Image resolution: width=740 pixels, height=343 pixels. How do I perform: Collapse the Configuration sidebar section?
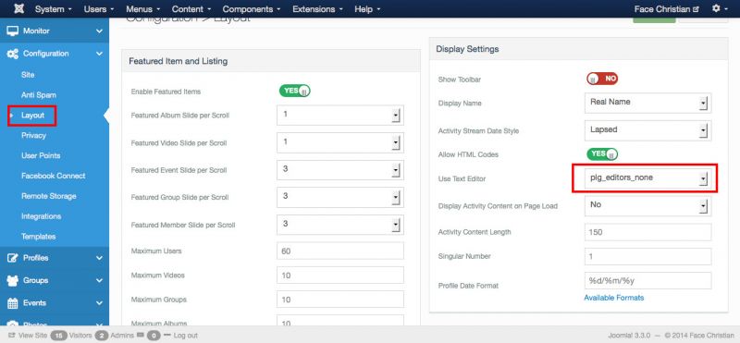[x=99, y=54]
